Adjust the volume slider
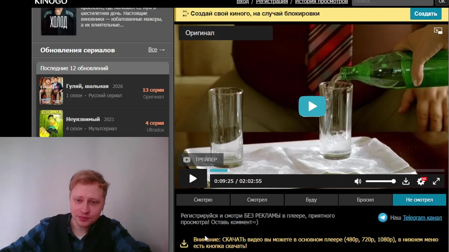 [x=381, y=181]
